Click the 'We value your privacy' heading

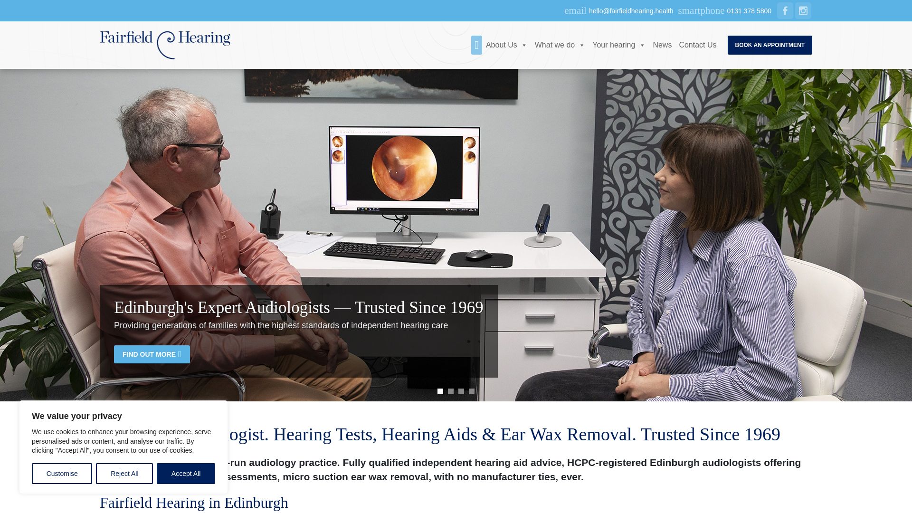77,416
